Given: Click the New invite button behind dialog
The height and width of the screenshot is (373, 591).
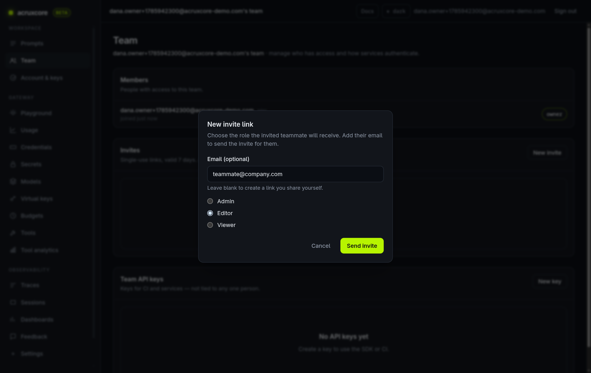Looking at the screenshot, I should coord(547,153).
